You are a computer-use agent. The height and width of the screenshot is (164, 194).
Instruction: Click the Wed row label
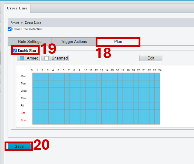click(23, 91)
